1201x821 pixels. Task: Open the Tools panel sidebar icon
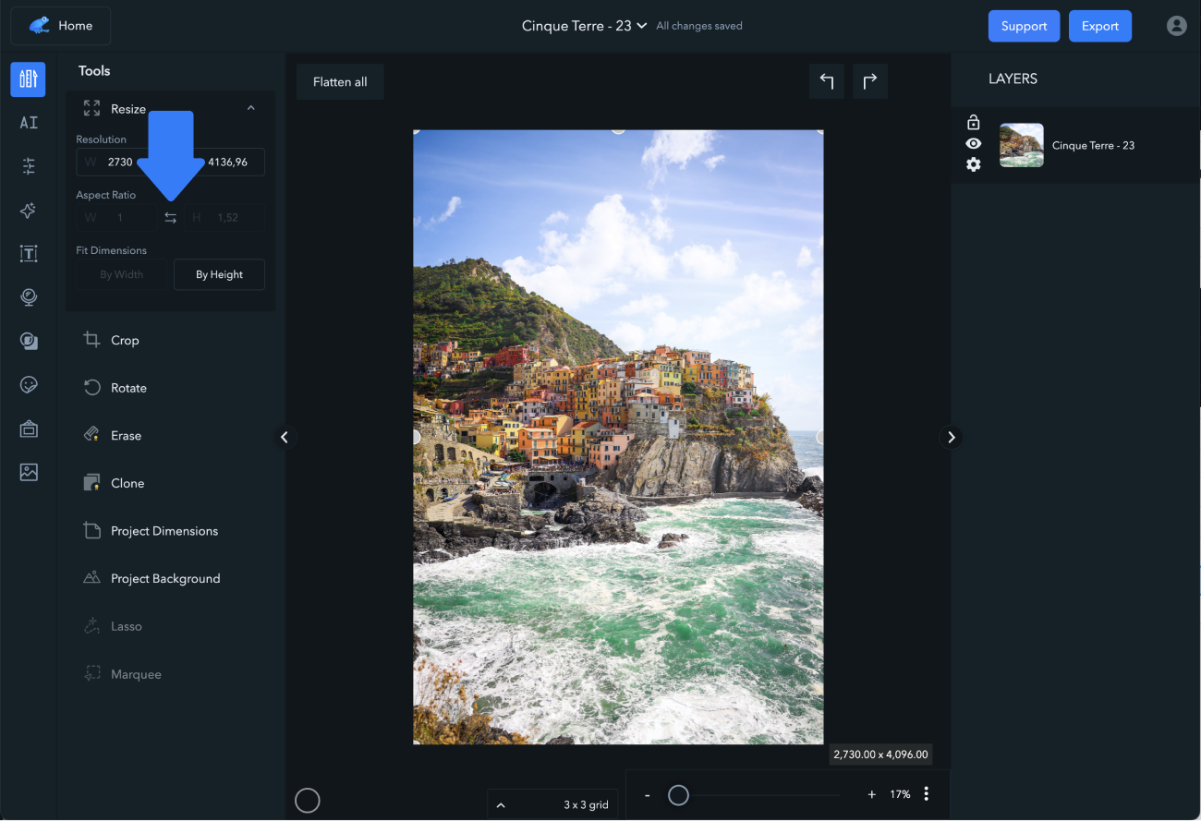click(x=28, y=78)
